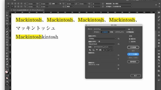Select the Horizontal Grid tool

[x=7, y=42]
